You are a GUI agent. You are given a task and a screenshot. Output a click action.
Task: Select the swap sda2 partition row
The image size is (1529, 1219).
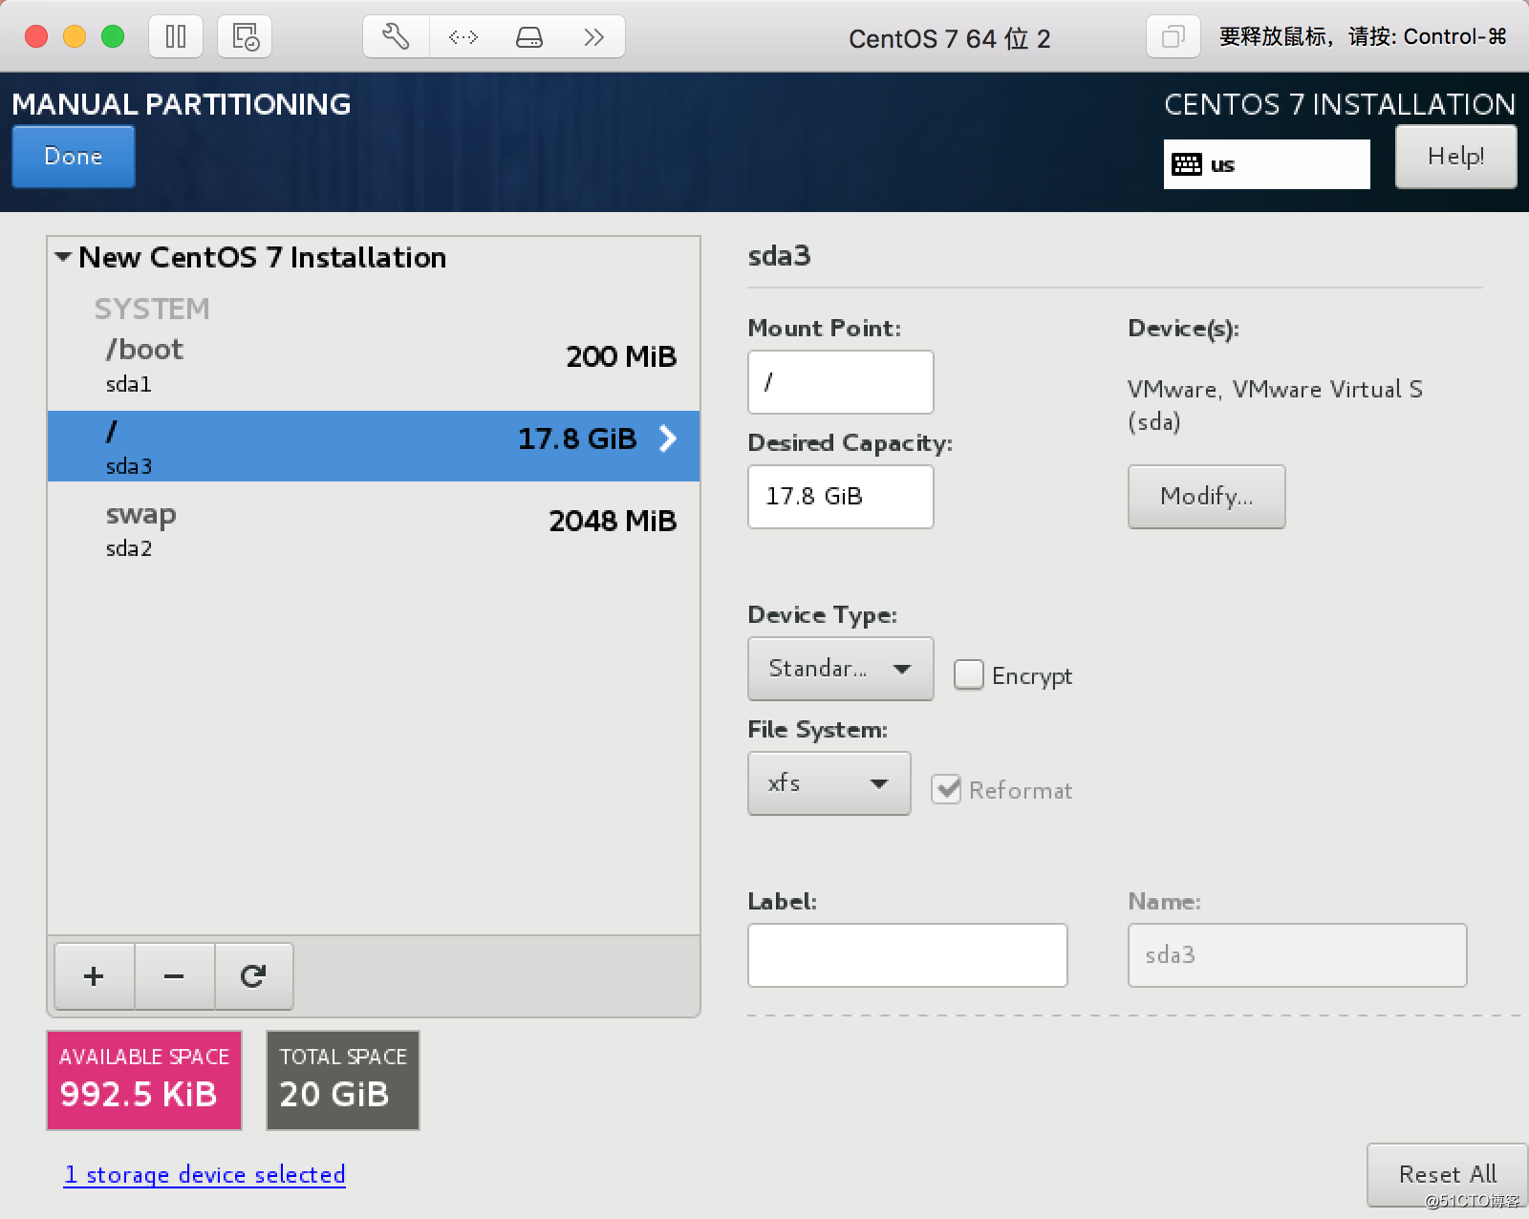(374, 530)
